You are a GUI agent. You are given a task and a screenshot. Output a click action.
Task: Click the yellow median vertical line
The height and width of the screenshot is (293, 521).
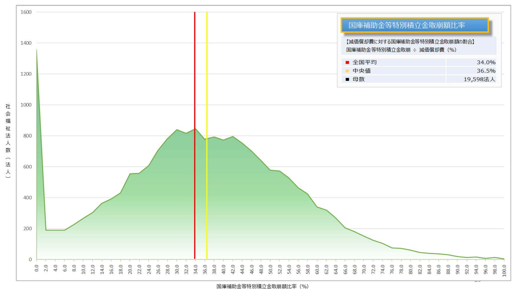(x=207, y=81)
